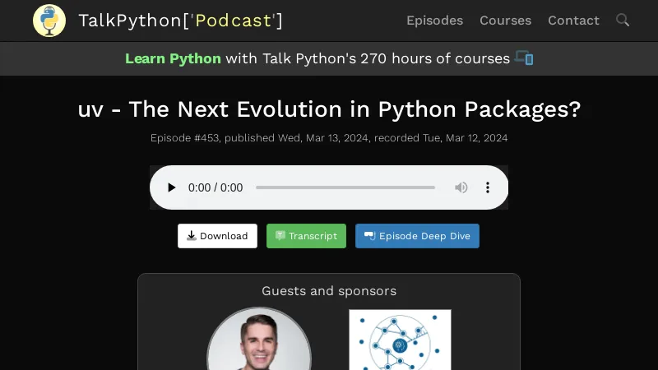Click the sponsor network graph image
The width and height of the screenshot is (658, 370).
(x=400, y=340)
